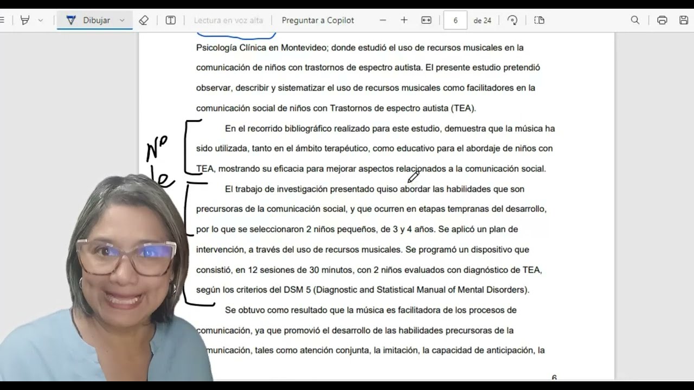This screenshot has height=390, width=694.
Task: Select the Eraser tool
Action: [144, 20]
